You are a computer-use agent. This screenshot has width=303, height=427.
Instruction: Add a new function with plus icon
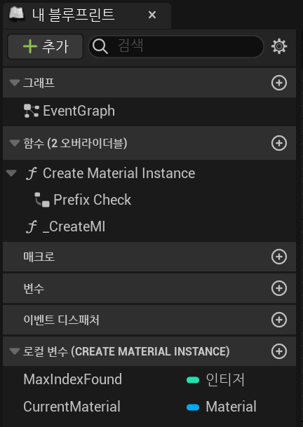click(279, 143)
